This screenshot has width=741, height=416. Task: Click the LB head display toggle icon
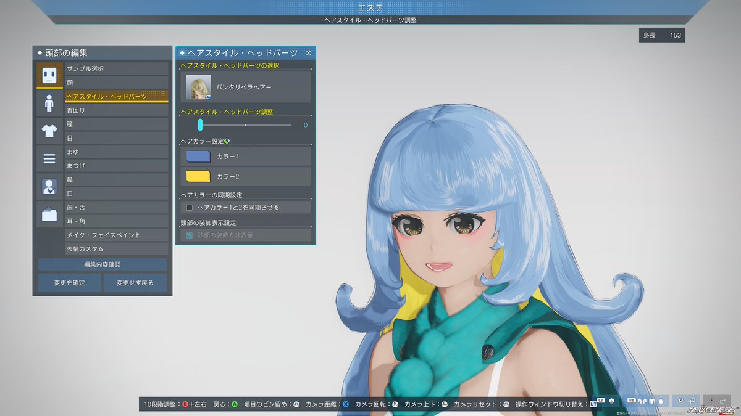(x=611, y=401)
